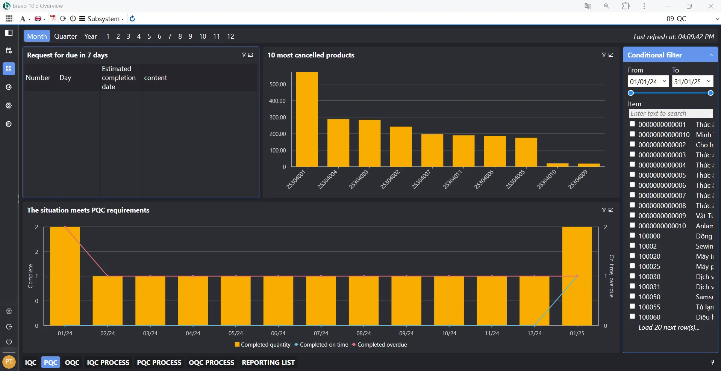Maximize the PQC requirements chart panel
Viewport: 721px width, 371px height.
611,210
